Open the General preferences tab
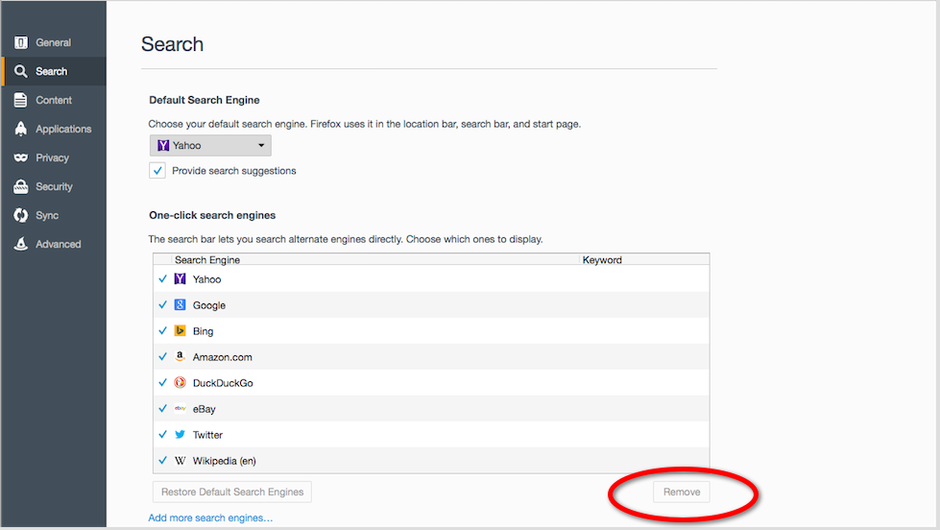Image resolution: width=940 pixels, height=530 pixels. pos(54,42)
